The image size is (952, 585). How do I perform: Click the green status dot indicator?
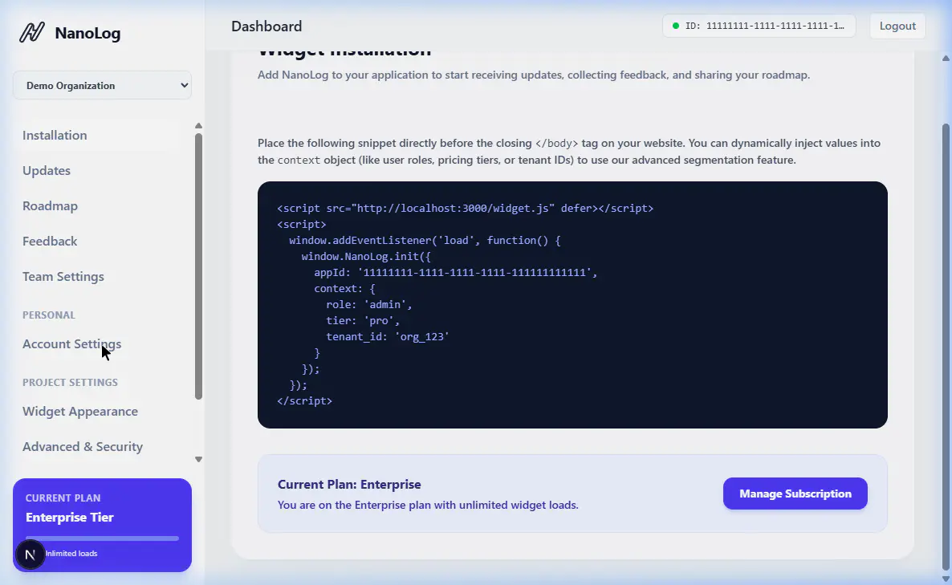tap(676, 26)
